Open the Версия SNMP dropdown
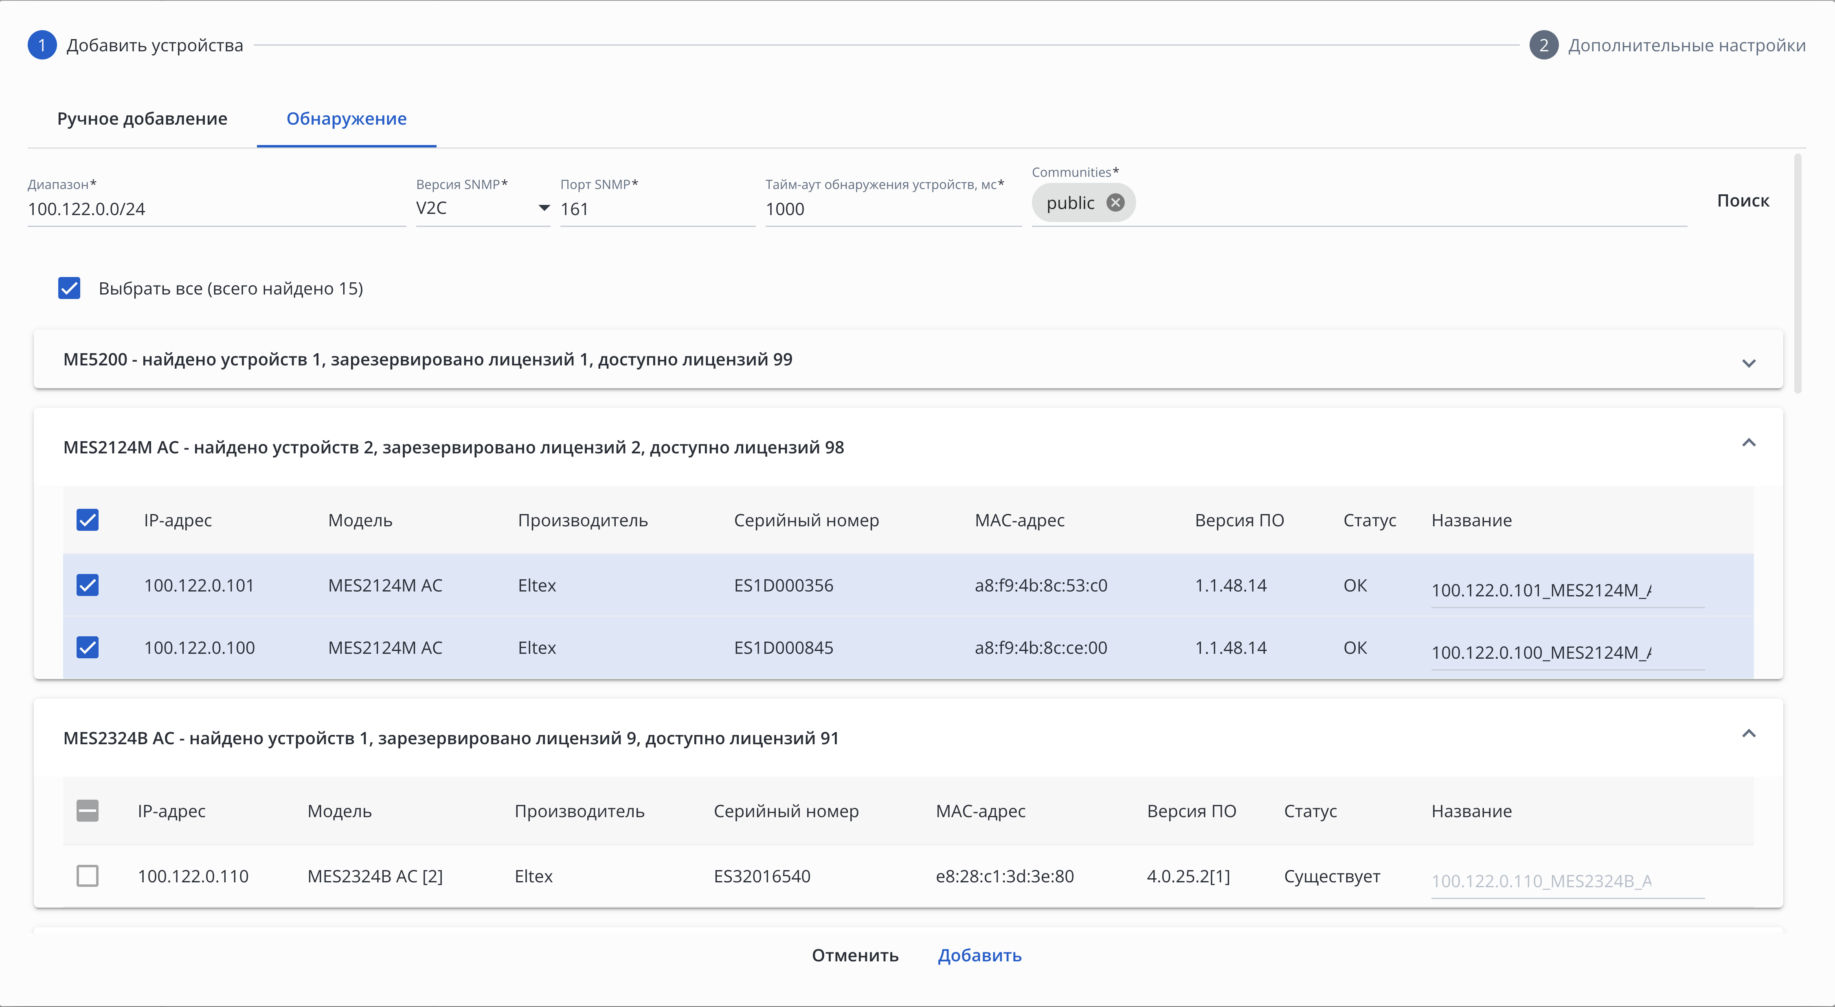The height and width of the screenshot is (1007, 1835). (x=482, y=208)
